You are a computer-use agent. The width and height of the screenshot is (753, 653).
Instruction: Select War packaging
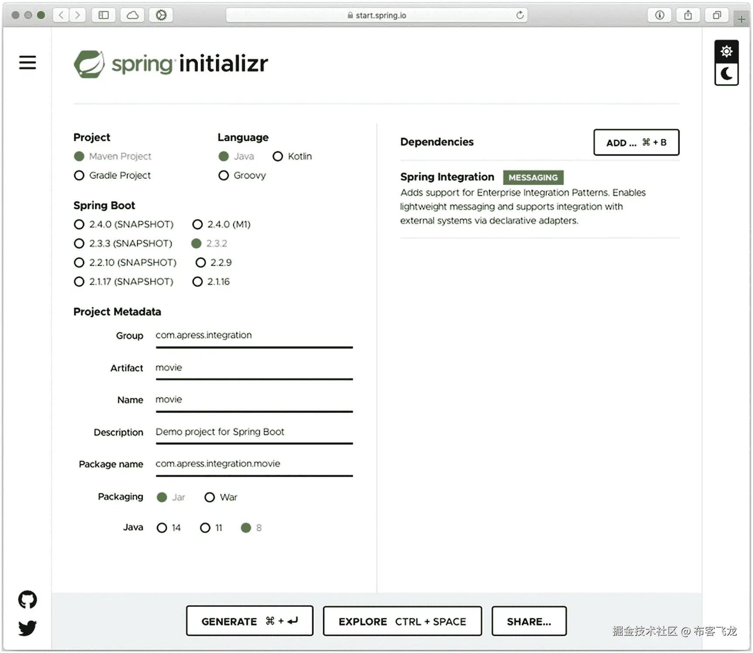pyautogui.click(x=210, y=497)
